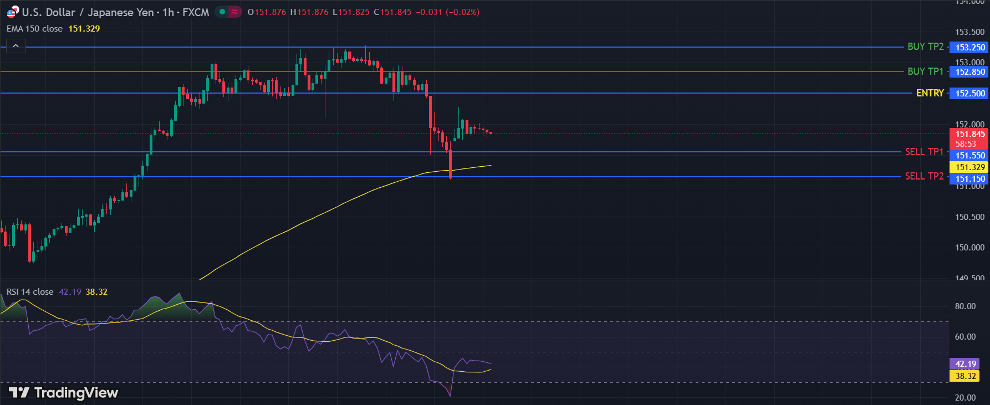Click the green market open status dot
Viewport: 990px width, 405px height.
click(x=222, y=12)
